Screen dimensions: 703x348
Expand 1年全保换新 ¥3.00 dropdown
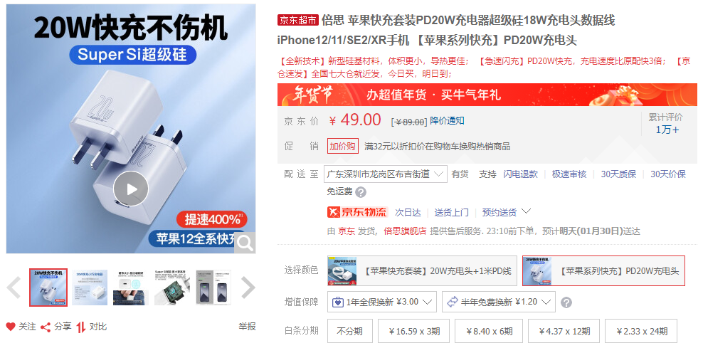[382, 302]
